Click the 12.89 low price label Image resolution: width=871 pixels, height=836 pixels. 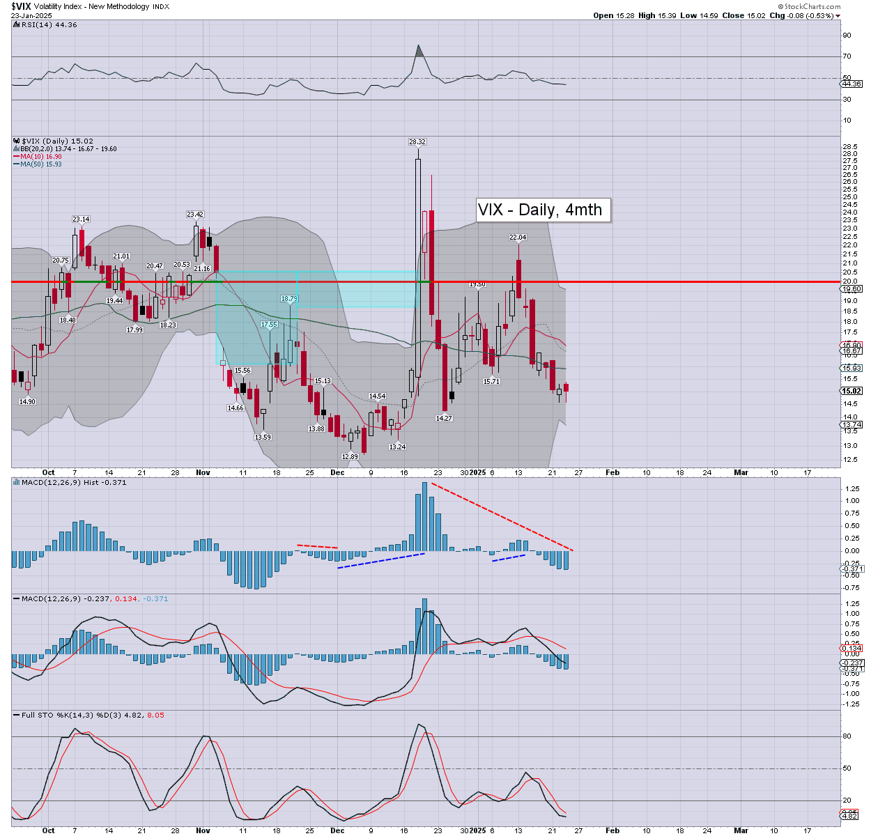pos(350,456)
